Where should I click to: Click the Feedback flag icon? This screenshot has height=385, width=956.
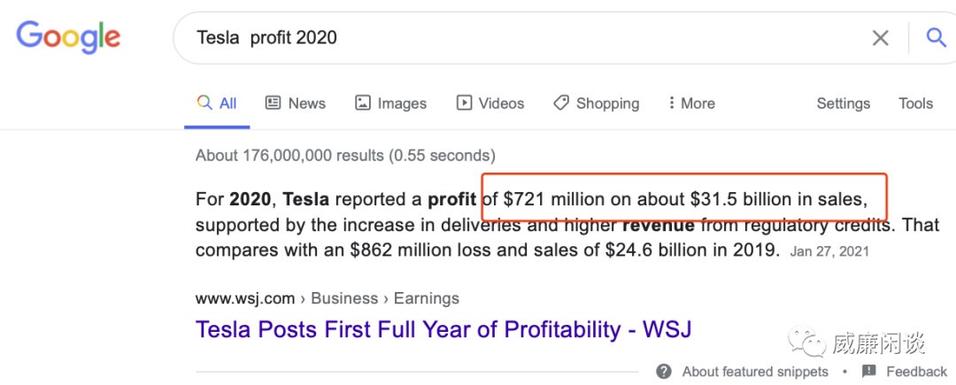coord(869,371)
